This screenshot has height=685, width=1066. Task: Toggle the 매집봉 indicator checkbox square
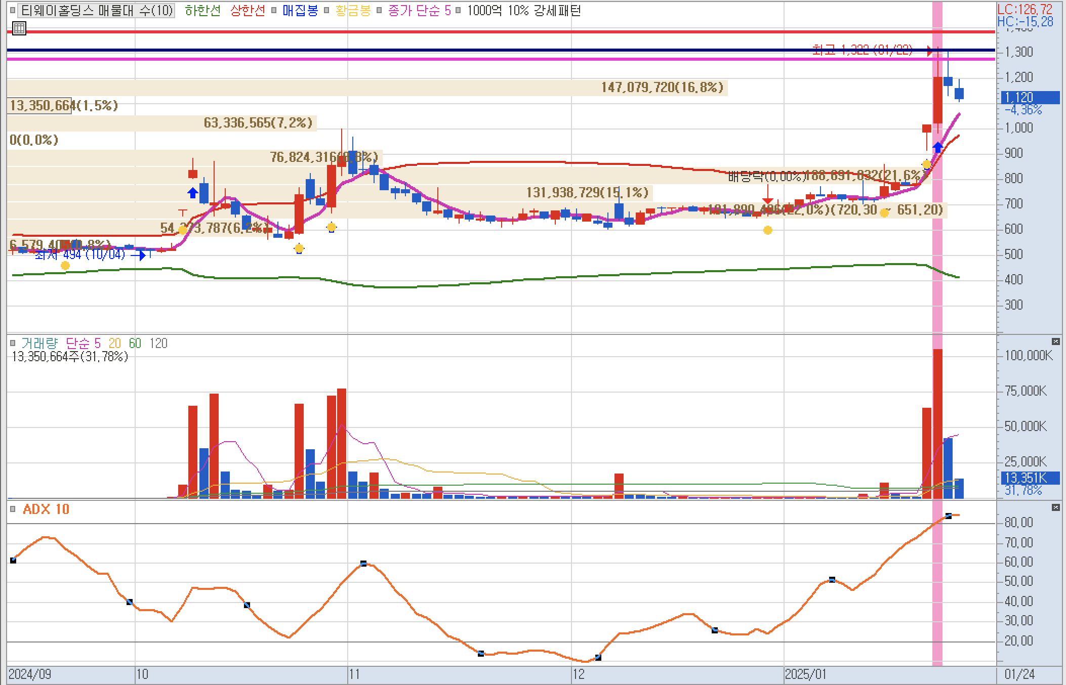pyautogui.click(x=274, y=11)
